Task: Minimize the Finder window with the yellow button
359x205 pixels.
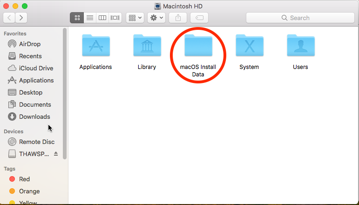Action: tap(15, 6)
